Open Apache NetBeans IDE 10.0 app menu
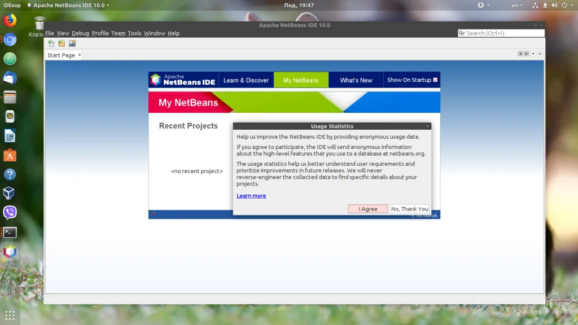Screen dimensions: 578x325 pos(68,5)
